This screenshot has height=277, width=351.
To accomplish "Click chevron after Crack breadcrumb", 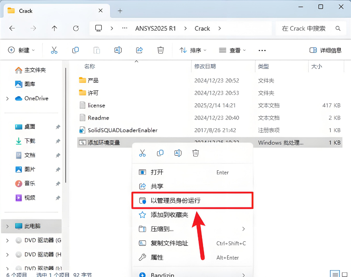I will tap(220, 28).
